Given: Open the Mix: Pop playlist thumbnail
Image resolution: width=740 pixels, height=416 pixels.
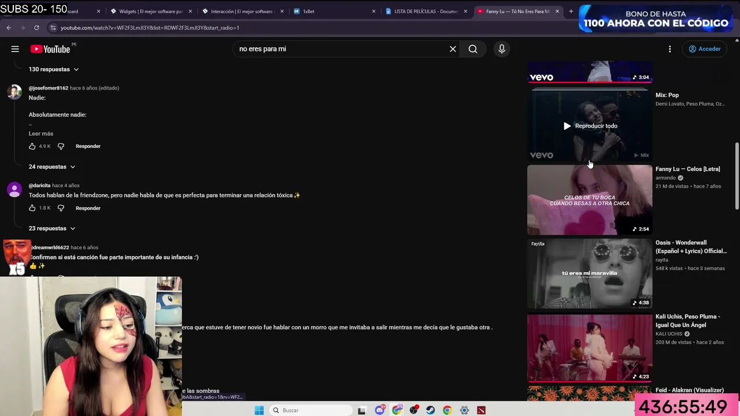Looking at the screenshot, I should click(590, 125).
